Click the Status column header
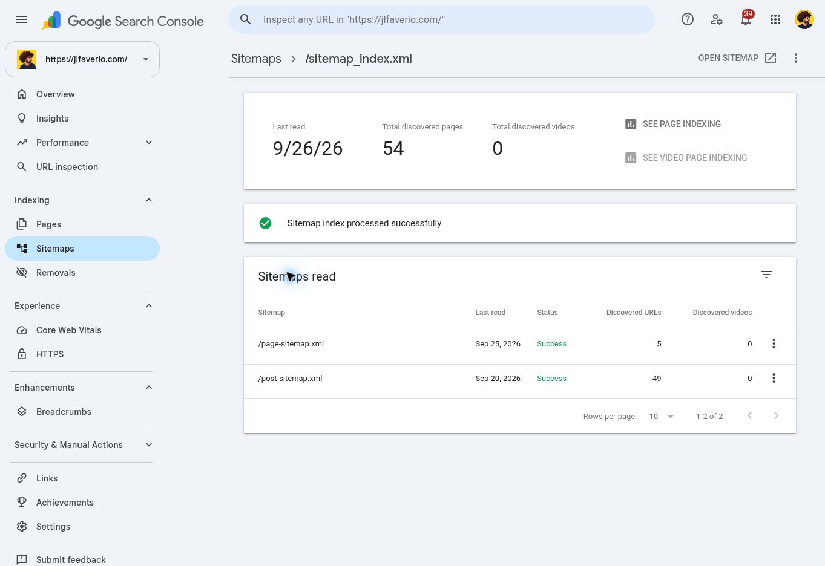Screen dimensions: 825x566 (x=547, y=313)
